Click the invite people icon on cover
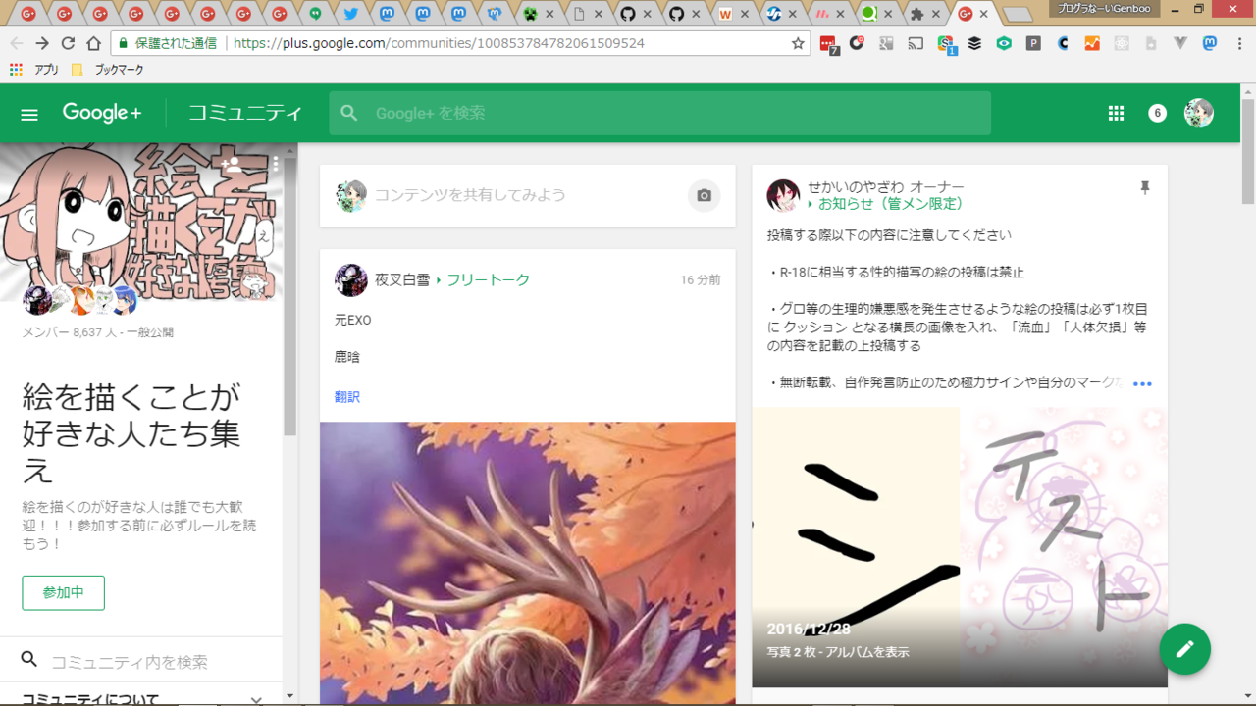Viewport: 1256px width, 706px height. coord(232,165)
